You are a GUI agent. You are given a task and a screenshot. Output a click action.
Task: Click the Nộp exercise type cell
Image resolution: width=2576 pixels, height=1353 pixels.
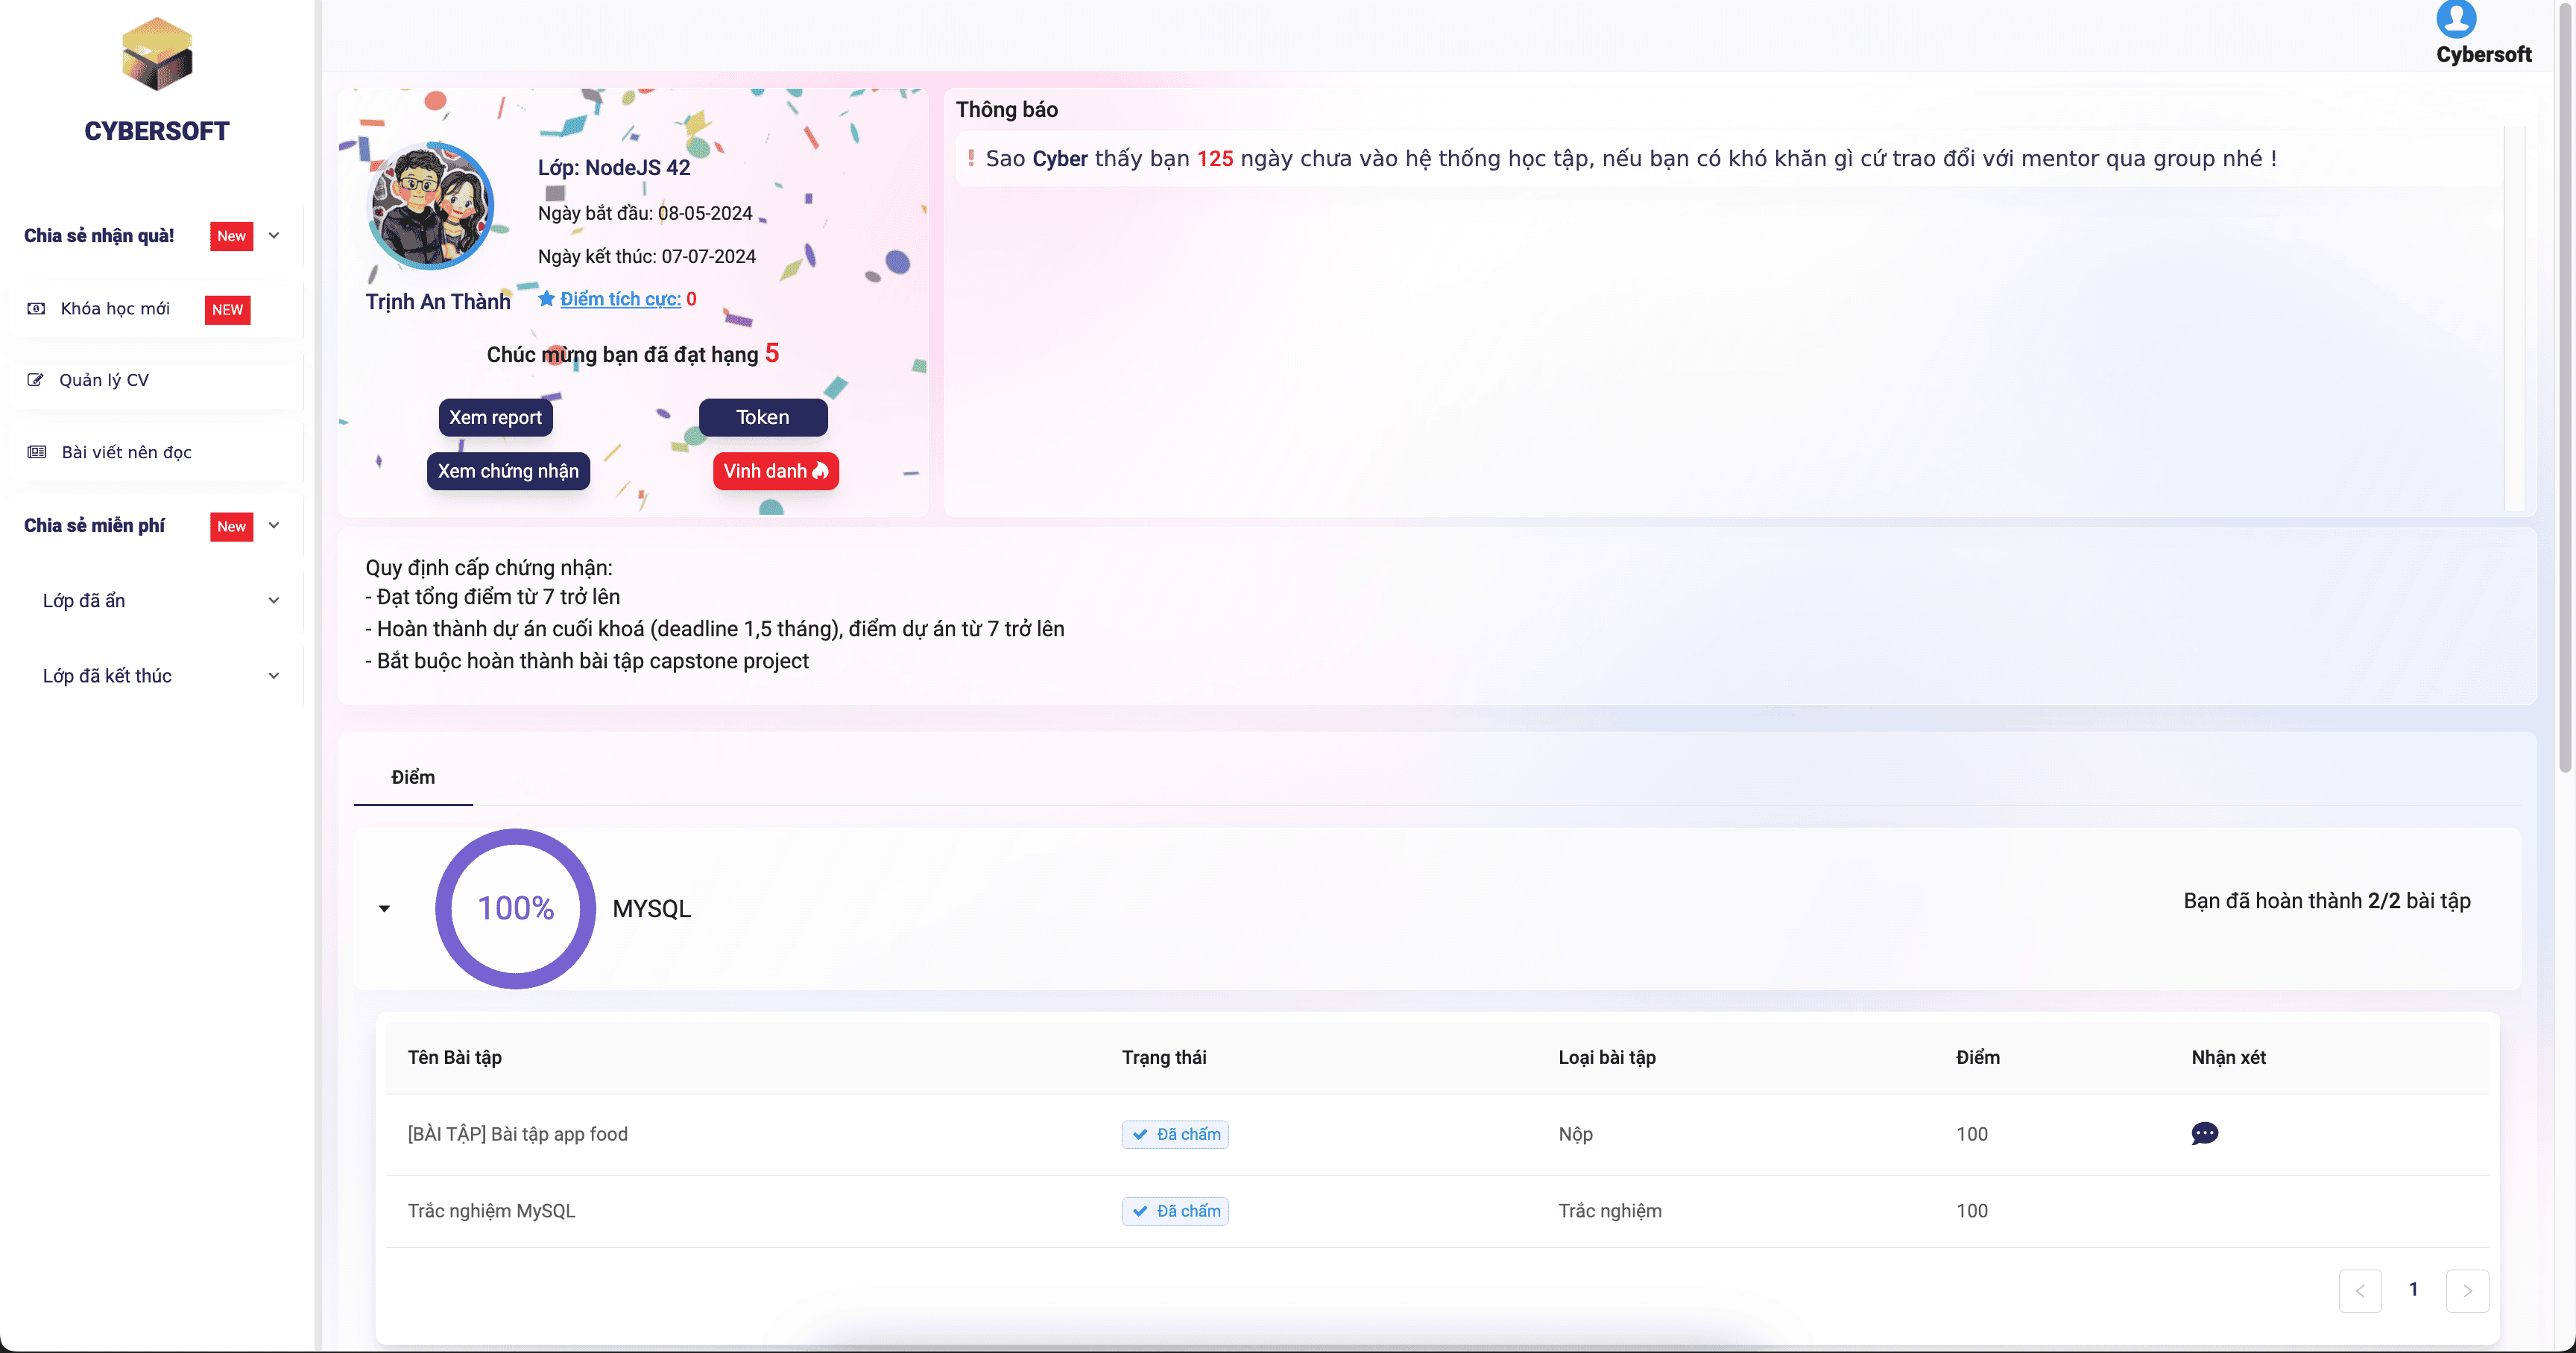coord(1575,1134)
